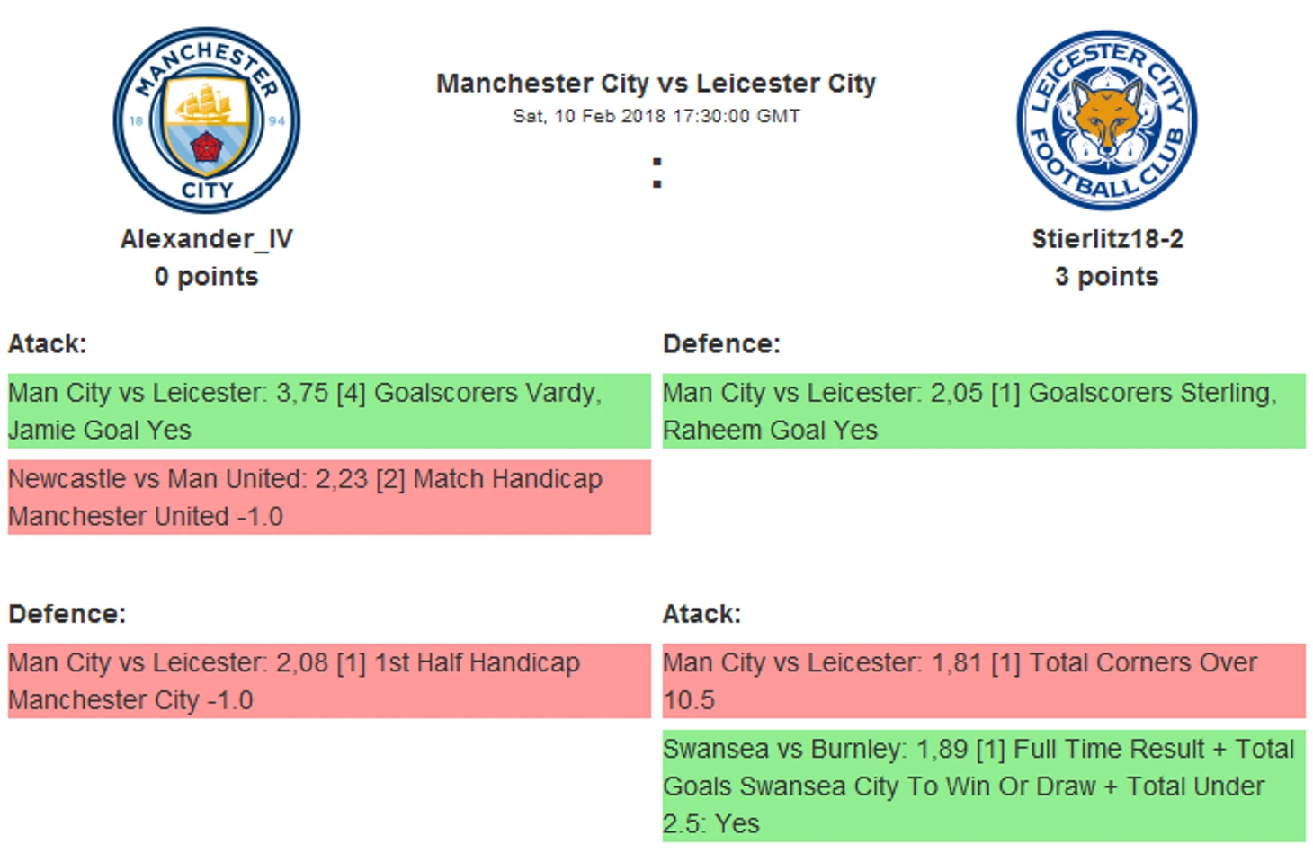Select the green Sterling goalscorer bet row

tap(983, 411)
